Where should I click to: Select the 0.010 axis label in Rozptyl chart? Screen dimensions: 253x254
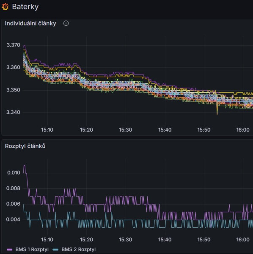pyautogui.click(x=14, y=173)
